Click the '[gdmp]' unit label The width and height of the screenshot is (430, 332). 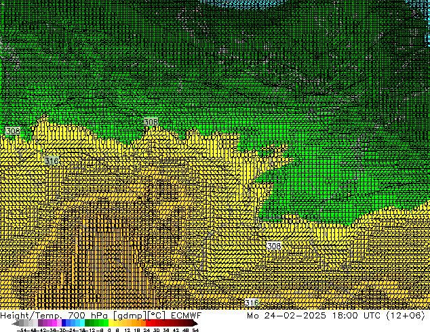[130, 316]
